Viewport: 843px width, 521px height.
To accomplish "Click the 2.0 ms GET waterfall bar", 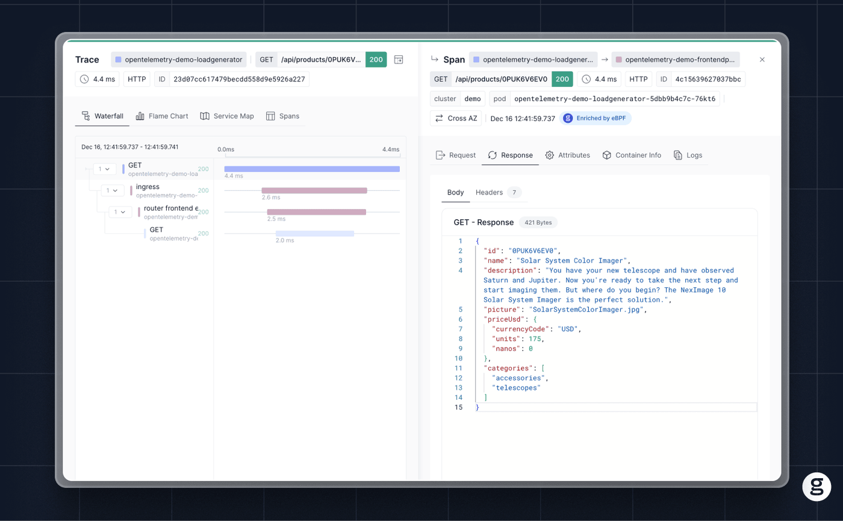I will pyautogui.click(x=315, y=234).
